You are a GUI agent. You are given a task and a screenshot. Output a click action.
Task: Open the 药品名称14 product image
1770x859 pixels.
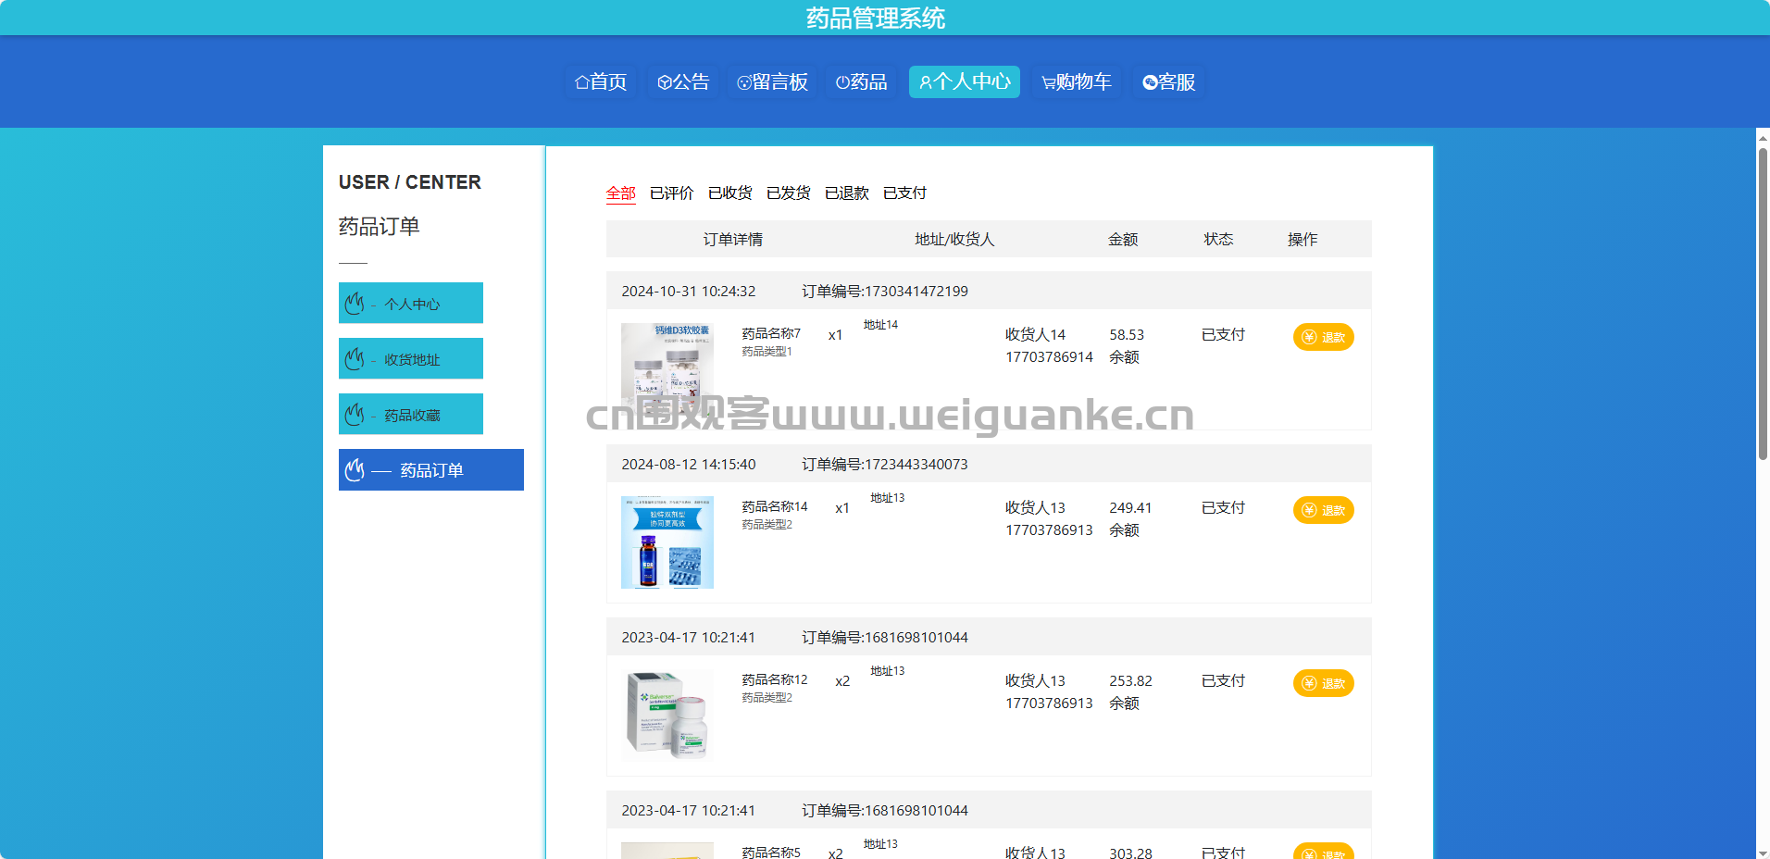[667, 542]
